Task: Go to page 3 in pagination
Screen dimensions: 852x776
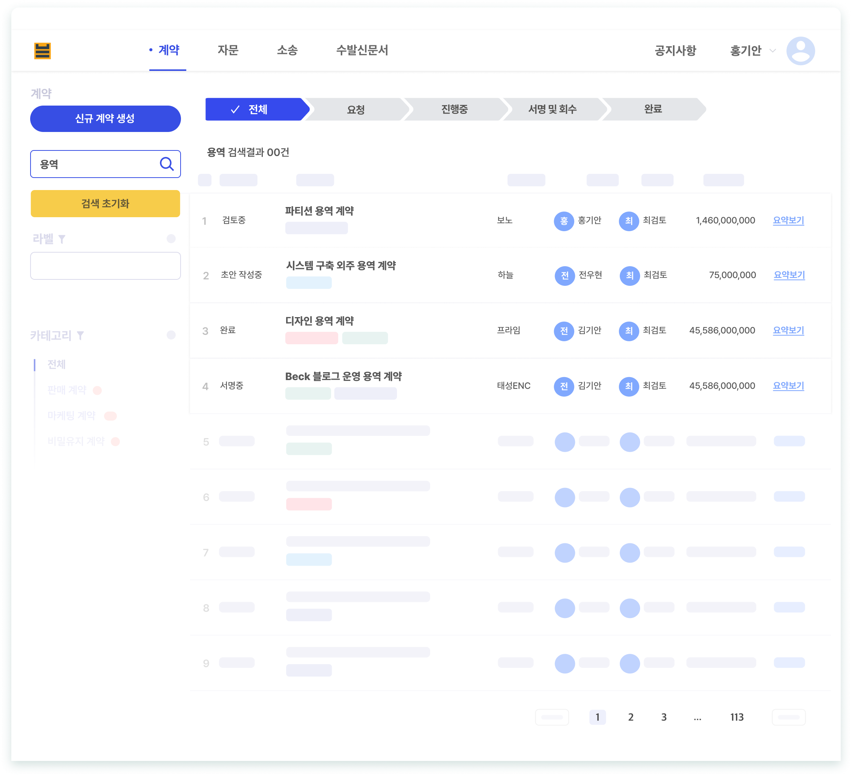Action: coord(664,717)
